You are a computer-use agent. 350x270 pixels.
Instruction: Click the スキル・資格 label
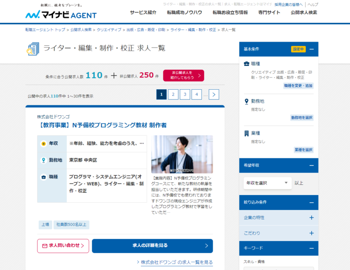254,262
